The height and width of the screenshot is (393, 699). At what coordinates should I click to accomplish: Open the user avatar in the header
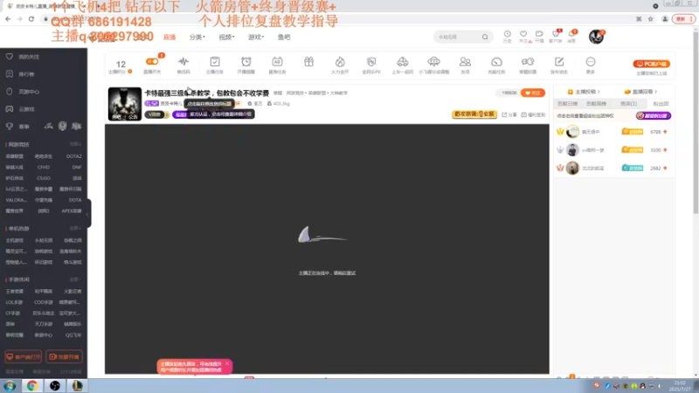[x=596, y=37]
